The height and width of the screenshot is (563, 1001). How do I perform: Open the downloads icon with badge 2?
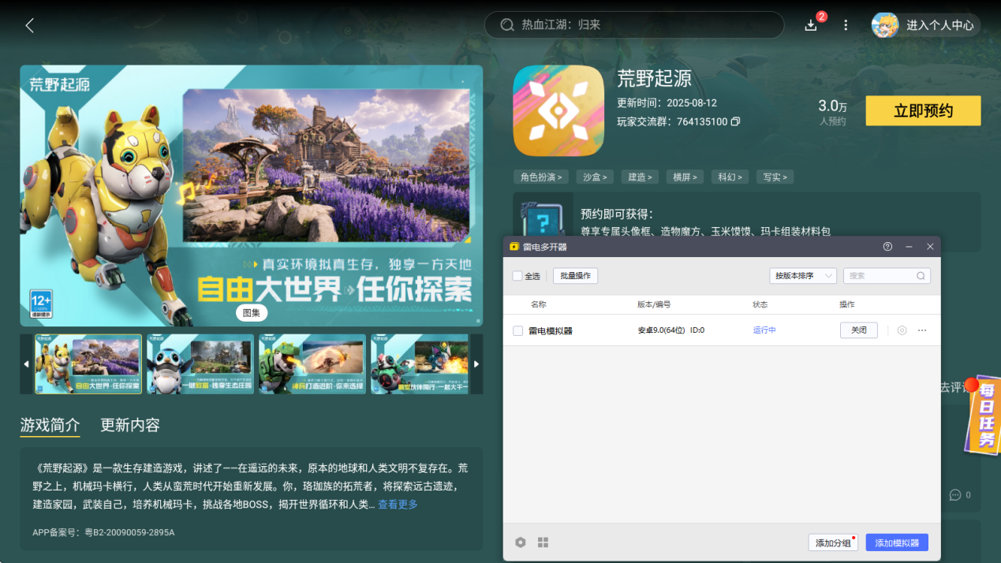click(811, 25)
